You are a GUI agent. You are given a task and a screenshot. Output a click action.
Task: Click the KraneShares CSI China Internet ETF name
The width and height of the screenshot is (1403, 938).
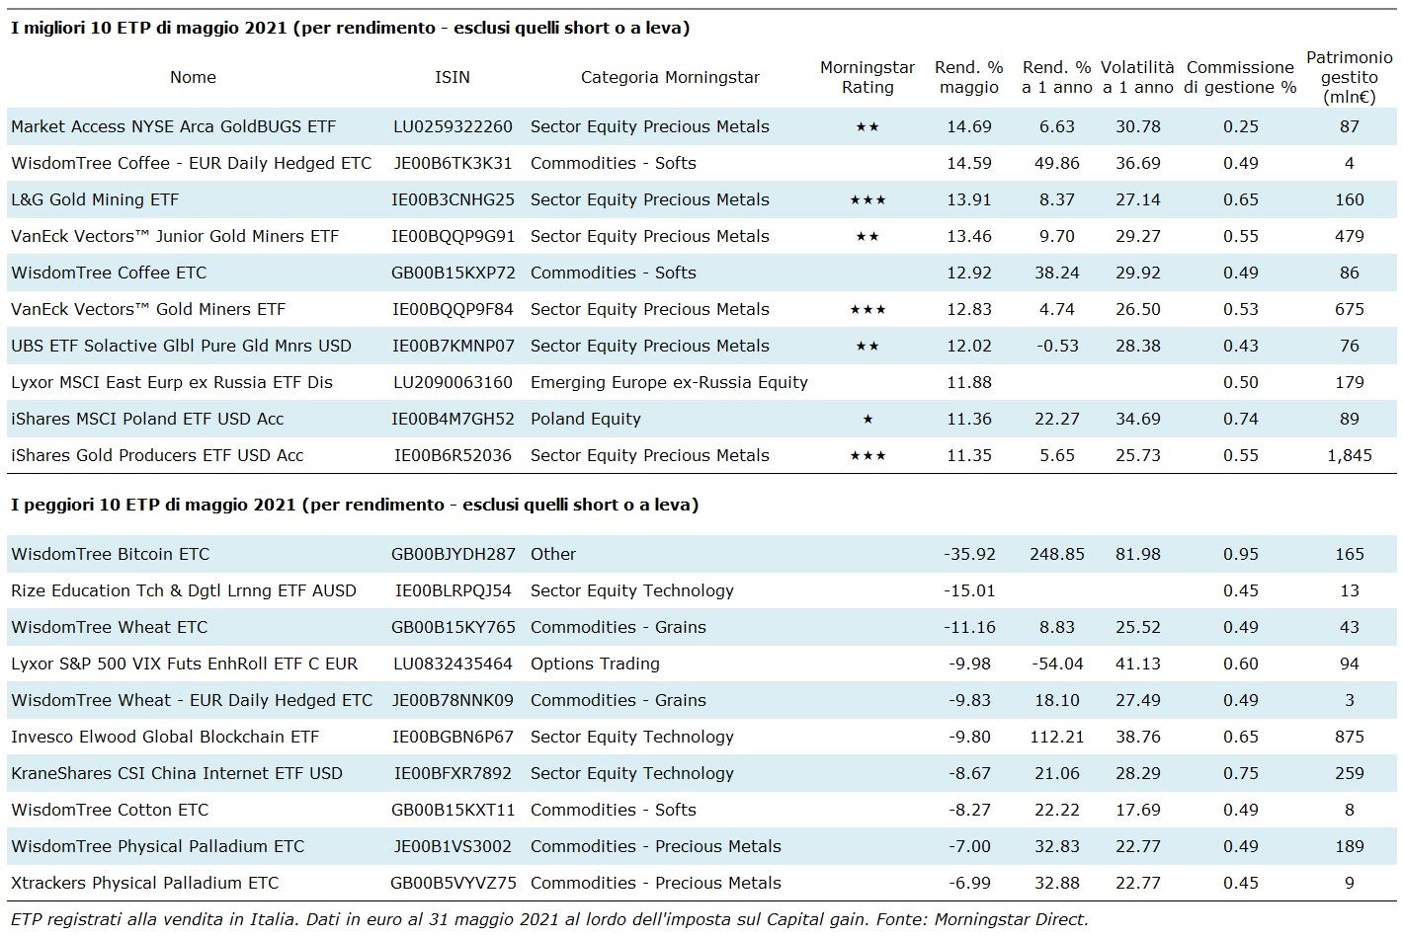pos(177,773)
